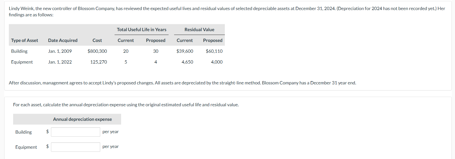Screen dimensions: 455x159
Task: Click the Annual depreciation expense header
Action: point(82,119)
